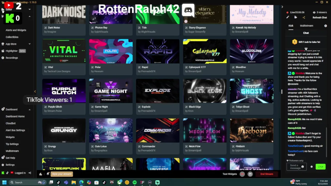Image resolution: width=331 pixels, height=186 pixels.
Task: Open chat settings gear icon
Action: (x=312, y=167)
